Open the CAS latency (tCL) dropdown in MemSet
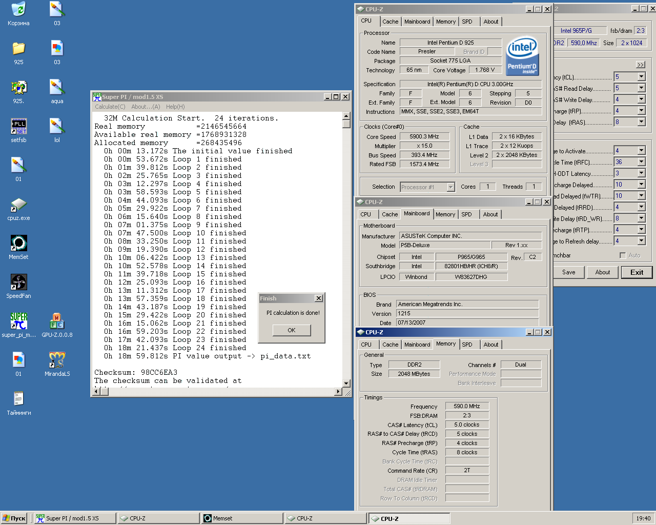Image resolution: width=656 pixels, height=525 pixels. pos(641,77)
